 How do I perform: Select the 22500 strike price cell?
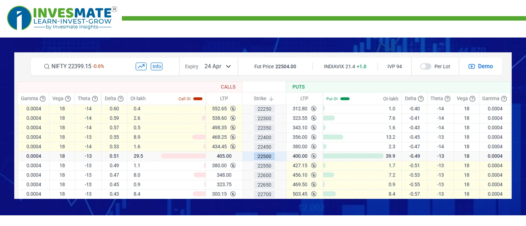click(264, 156)
